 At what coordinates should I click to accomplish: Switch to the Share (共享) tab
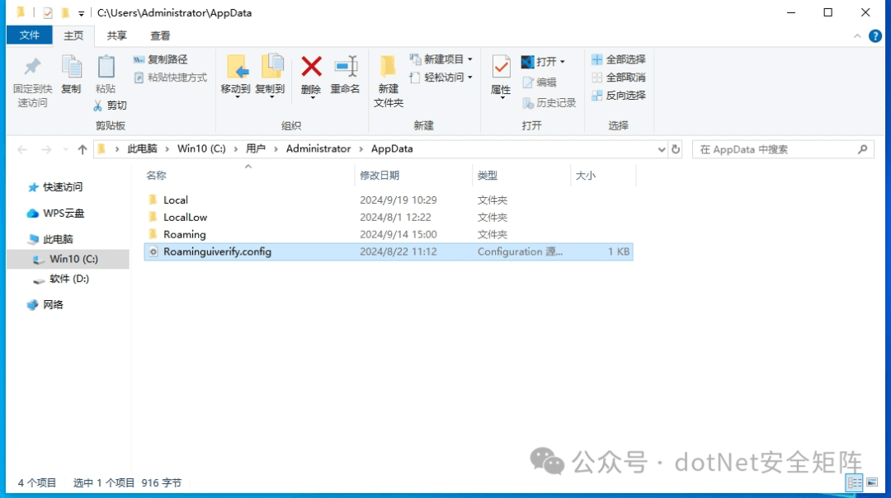[x=117, y=35]
